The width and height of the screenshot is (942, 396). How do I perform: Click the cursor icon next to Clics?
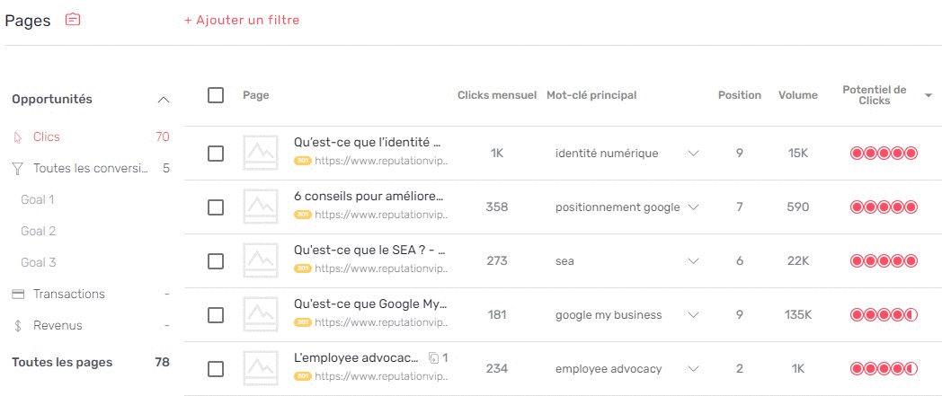pyautogui.click(x=17, y=137)
